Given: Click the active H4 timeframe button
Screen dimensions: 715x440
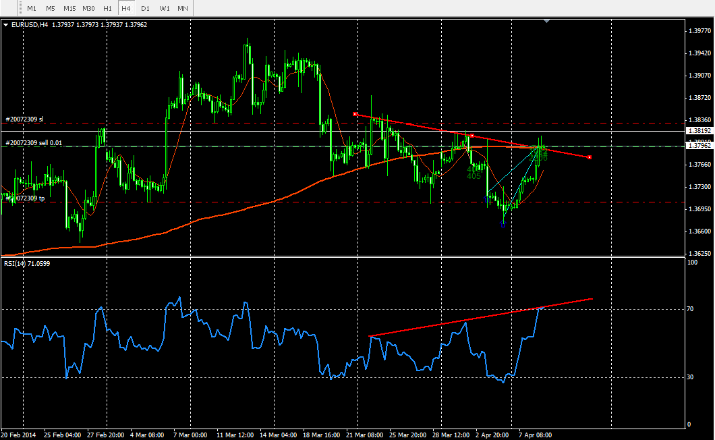Looking at the screenshot, I should tap(126, 8).
